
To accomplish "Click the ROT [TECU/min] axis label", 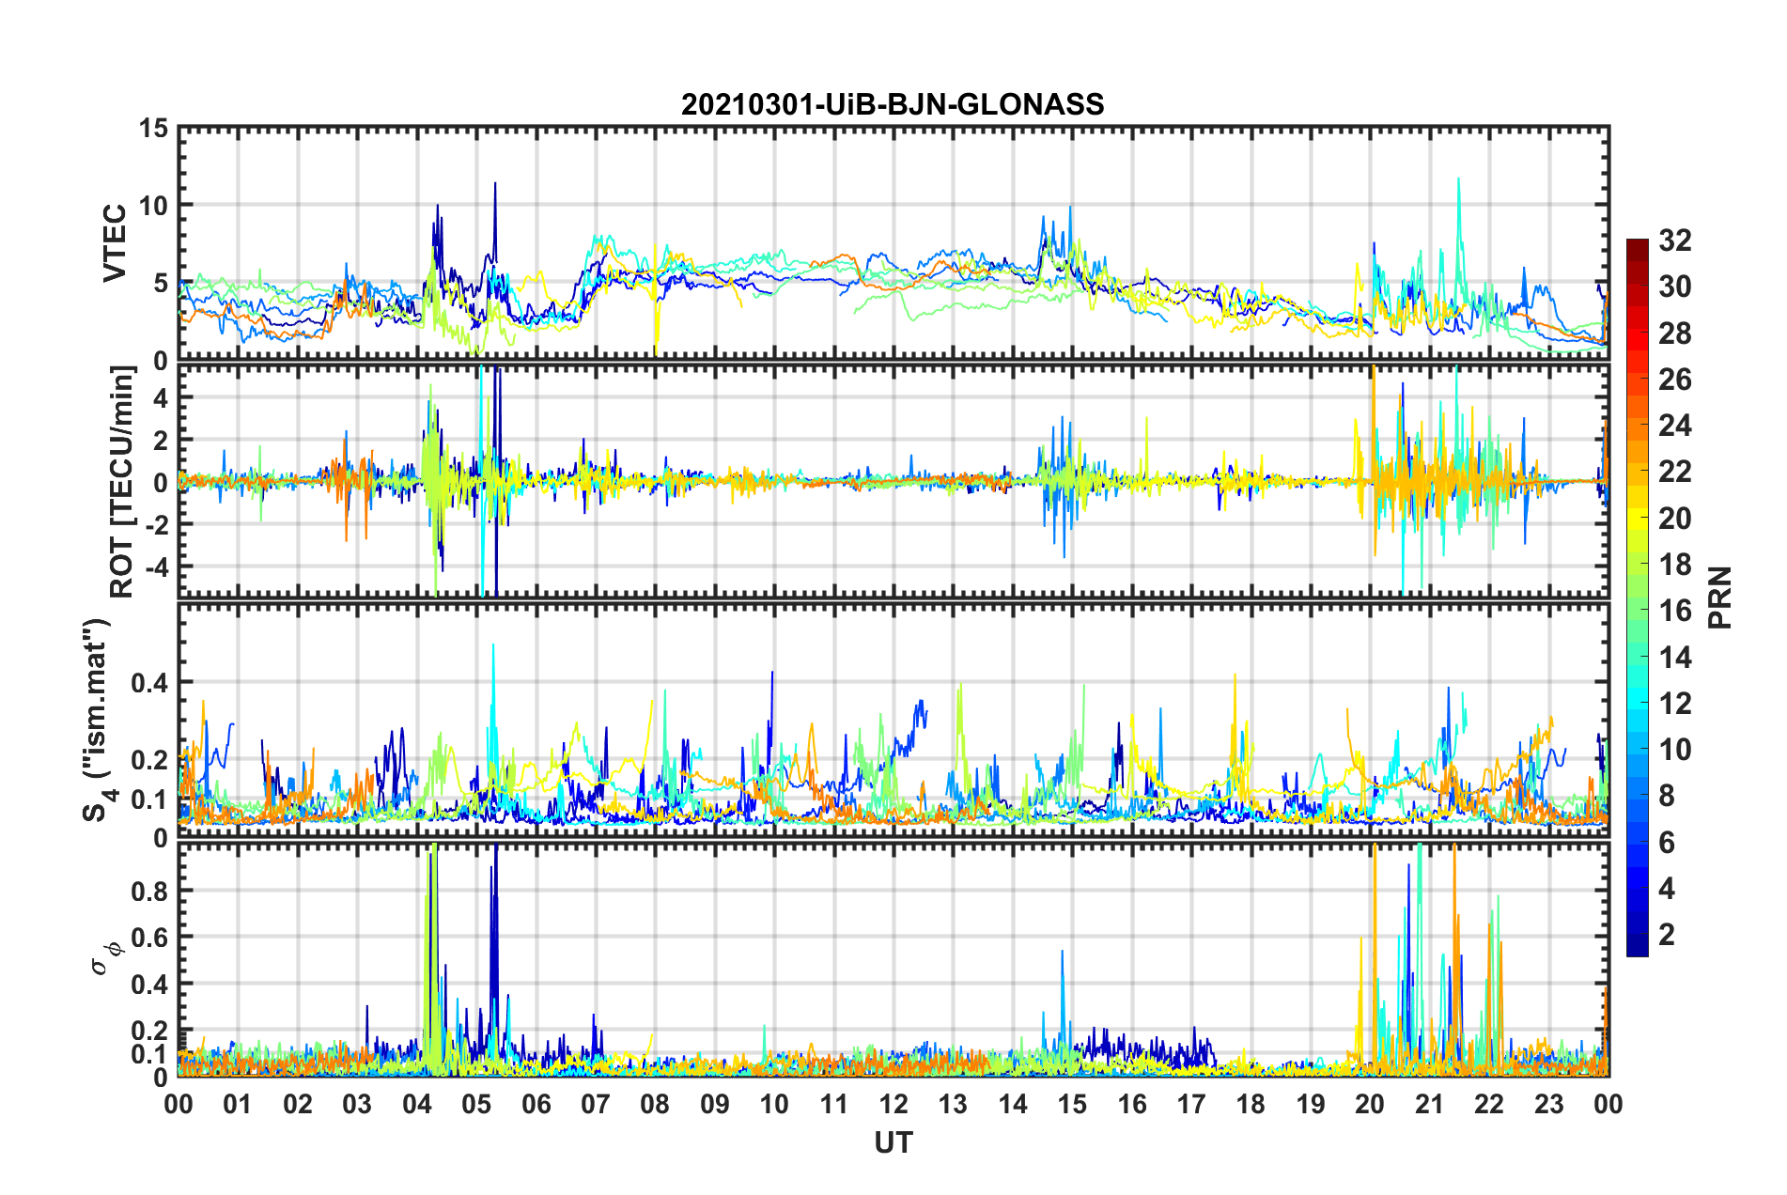I will pyautogui.click(x=122, y=482).
